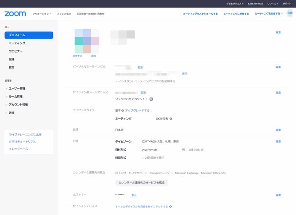The image size is (296, 215).
Task: Click アップグレードする link
Action: [x=137, y=110]
